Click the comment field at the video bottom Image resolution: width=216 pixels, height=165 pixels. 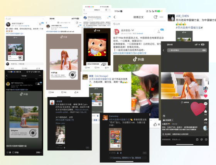coord(178,139)
